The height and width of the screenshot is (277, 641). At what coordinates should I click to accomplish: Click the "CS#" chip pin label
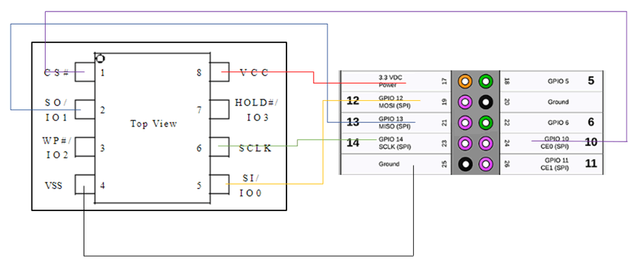[57, 73]
